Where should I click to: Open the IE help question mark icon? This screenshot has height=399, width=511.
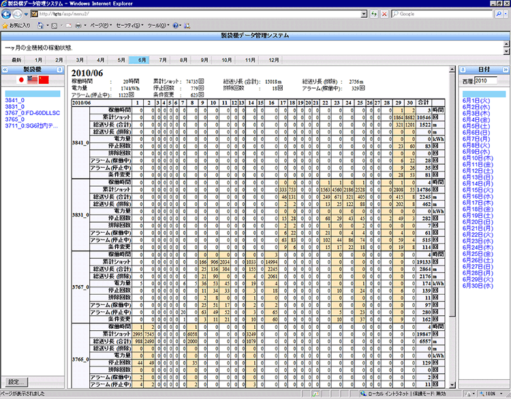[176, 25]
